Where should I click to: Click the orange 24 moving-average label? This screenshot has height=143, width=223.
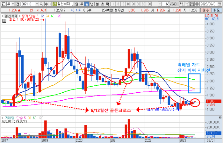pos(47,16)
